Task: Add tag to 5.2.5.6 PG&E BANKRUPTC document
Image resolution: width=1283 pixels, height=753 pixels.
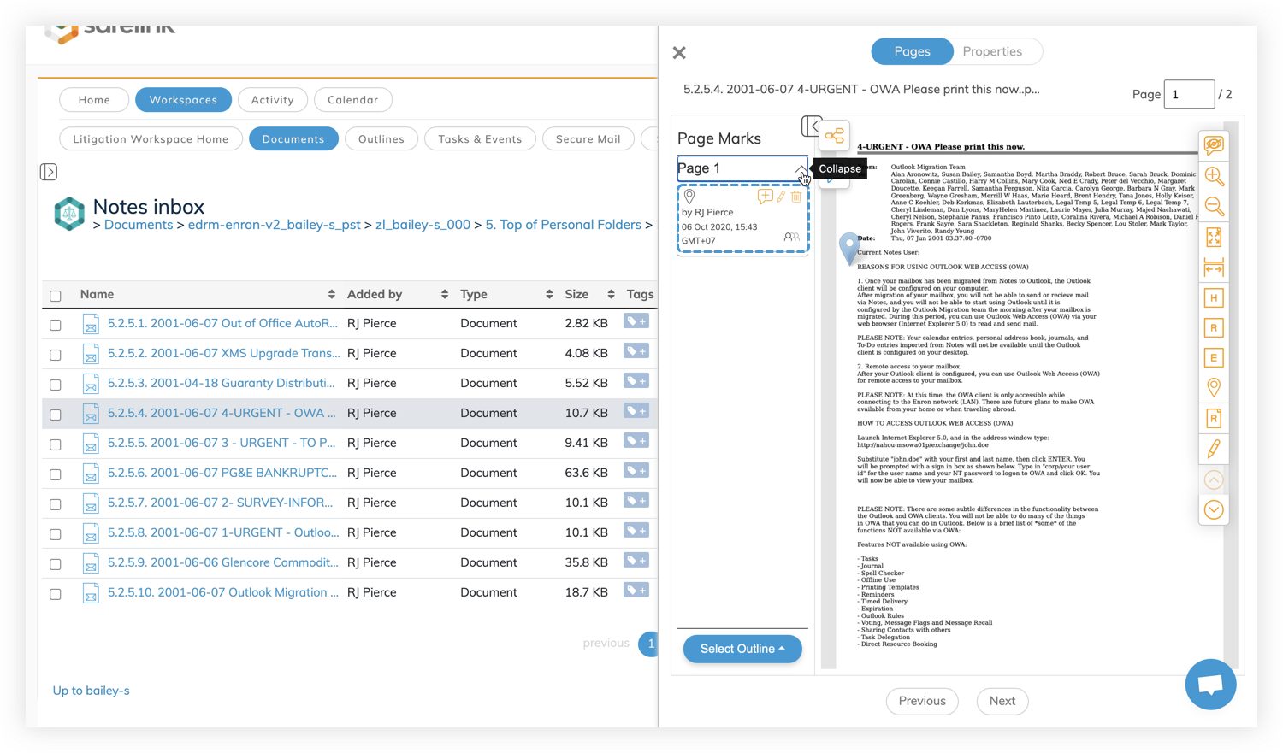Action: coord(636,471)
